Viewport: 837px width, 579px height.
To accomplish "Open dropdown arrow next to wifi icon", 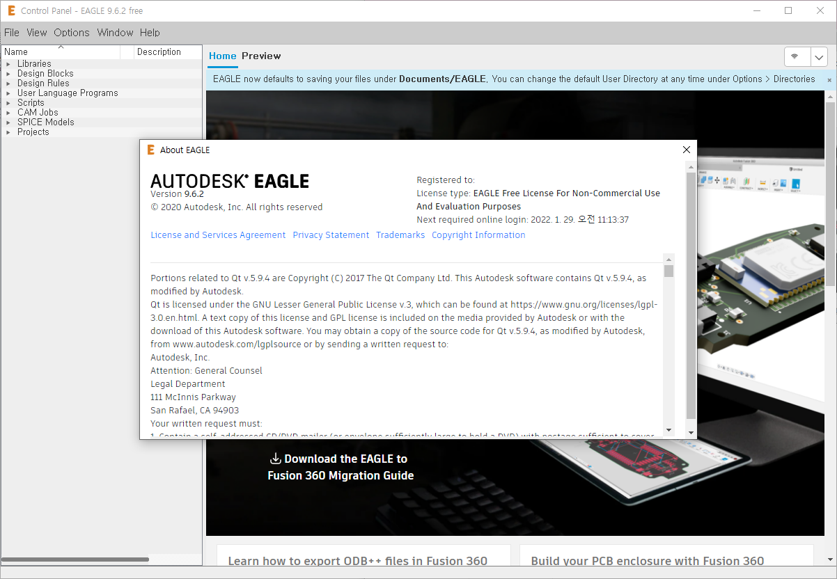I will pyautogui.click(x=819, y=56).
